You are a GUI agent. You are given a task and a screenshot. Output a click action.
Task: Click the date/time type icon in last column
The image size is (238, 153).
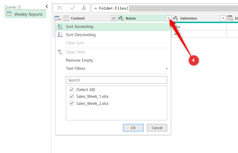coord(230,18)
